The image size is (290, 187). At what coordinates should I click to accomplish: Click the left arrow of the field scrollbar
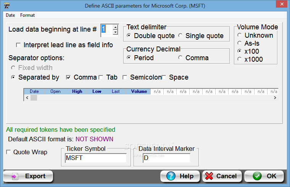27,97
